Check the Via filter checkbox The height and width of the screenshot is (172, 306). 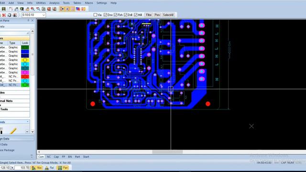[x=95, y=15]
